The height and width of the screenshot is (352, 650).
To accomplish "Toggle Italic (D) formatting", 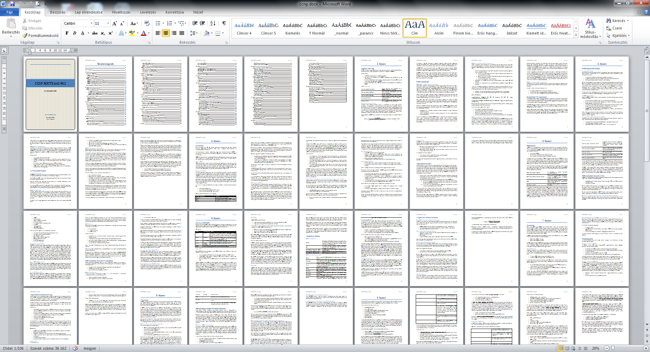I will pos(74,33).
